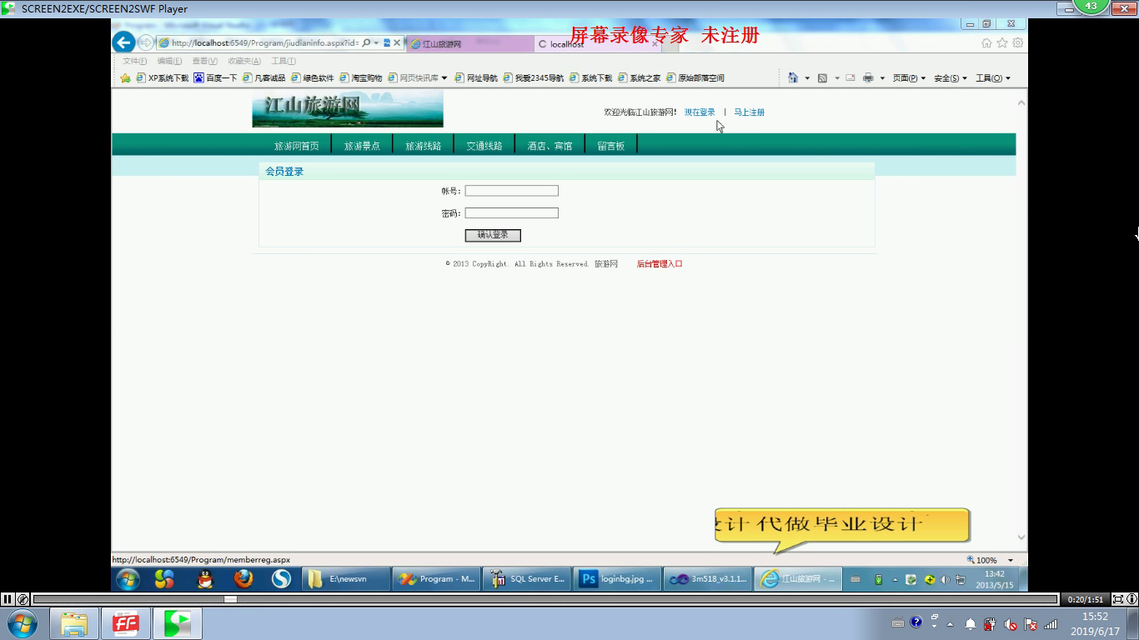The height and width of the screenshot is (640, 1139).
Task: Open the zoom level 100% dropdown arrow
Action: [x=1011, y=561]
